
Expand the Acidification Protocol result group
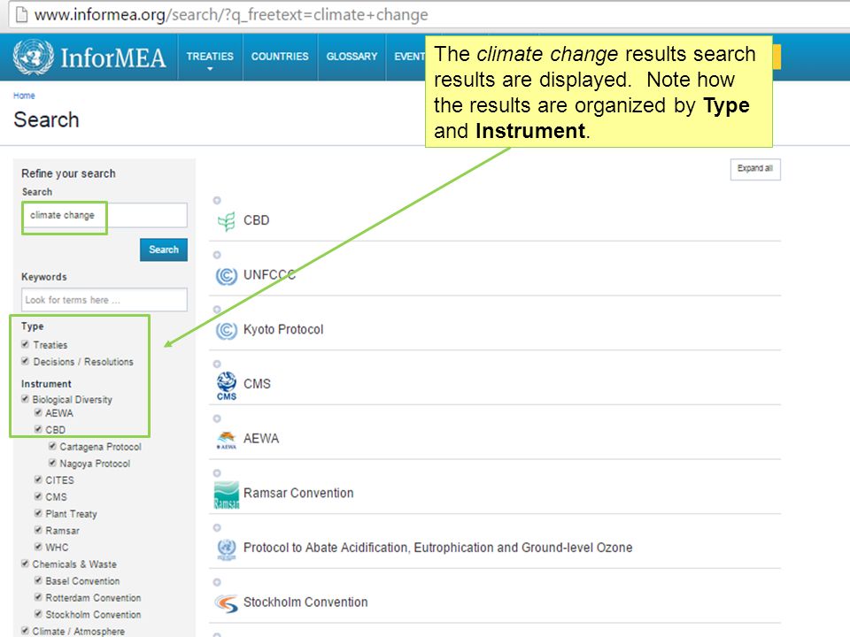coord(217,527)
